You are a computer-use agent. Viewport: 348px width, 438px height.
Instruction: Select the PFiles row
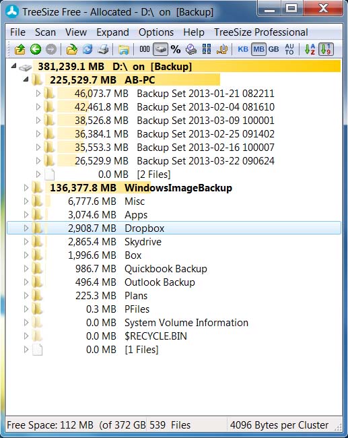[174, 309]
